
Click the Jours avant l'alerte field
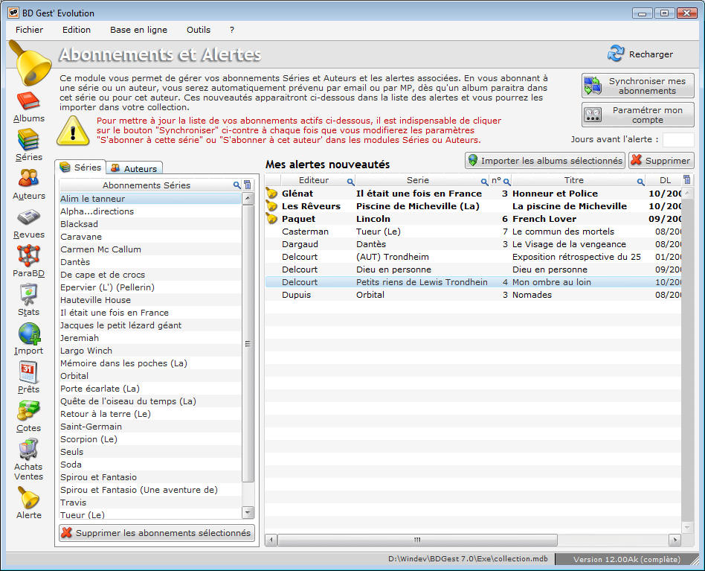tap(677, 140)
